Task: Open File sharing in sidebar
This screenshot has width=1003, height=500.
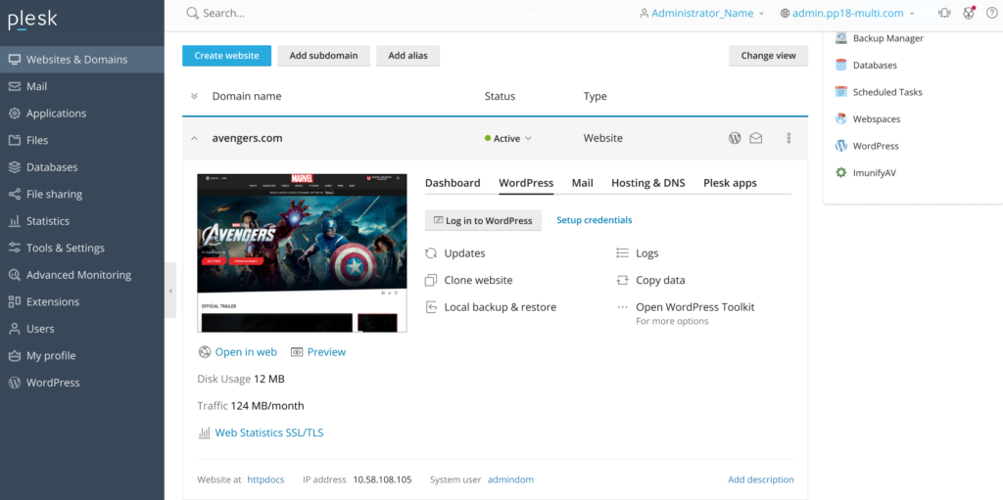Action: 82,194
